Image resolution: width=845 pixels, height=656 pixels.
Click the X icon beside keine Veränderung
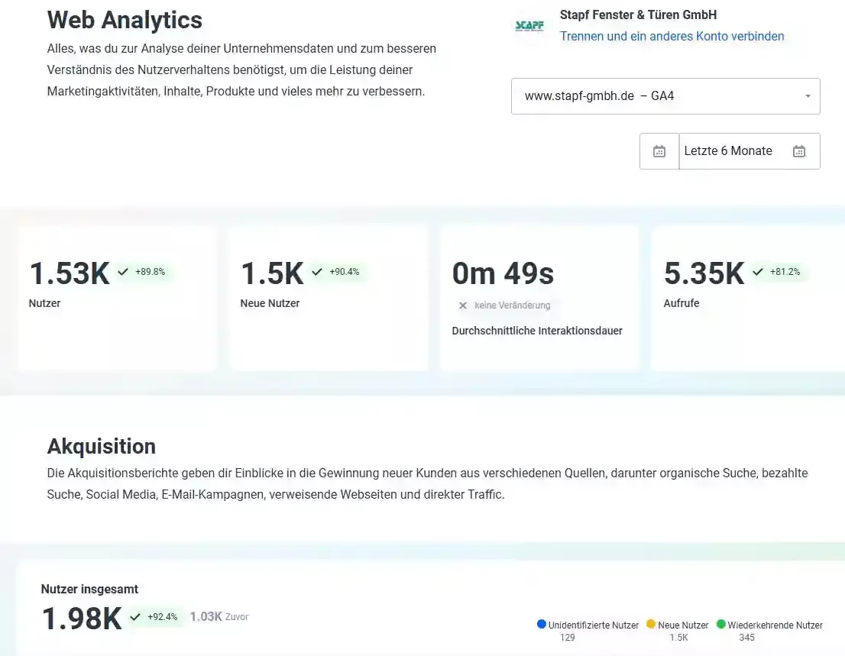(x=463, y=305)
